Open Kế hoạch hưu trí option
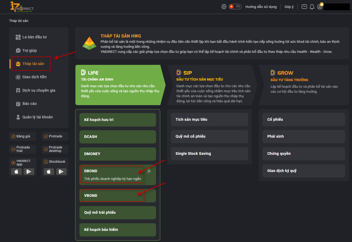Screen dimensions: 352x242 (x=118, y=120)
